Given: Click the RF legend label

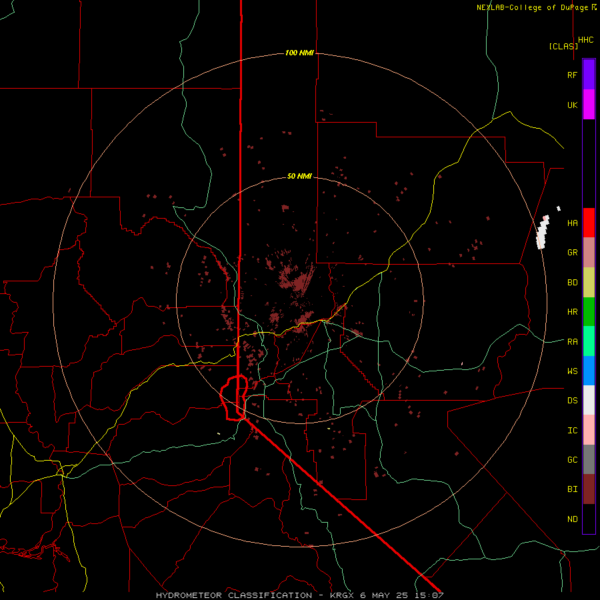Looking at the screenshot, I should [x=572, y=75].
